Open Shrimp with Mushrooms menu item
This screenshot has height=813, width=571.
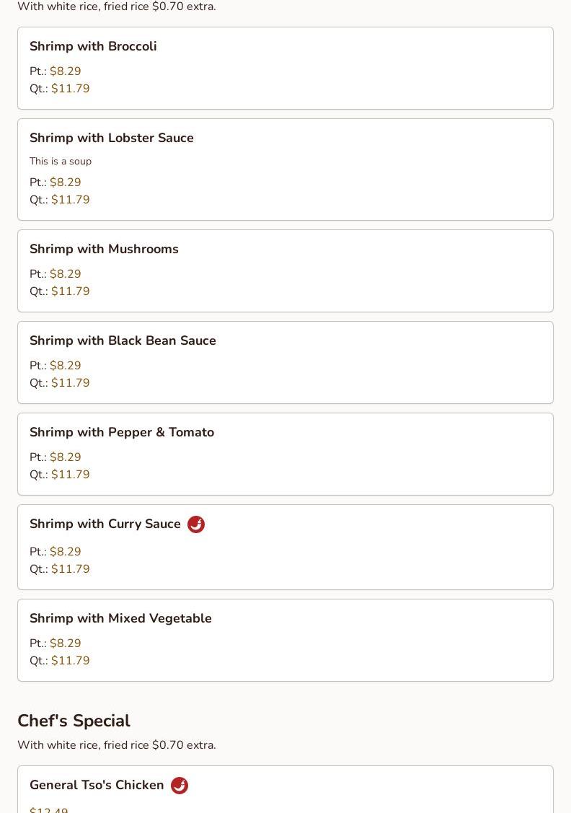[x=104, y=249]
